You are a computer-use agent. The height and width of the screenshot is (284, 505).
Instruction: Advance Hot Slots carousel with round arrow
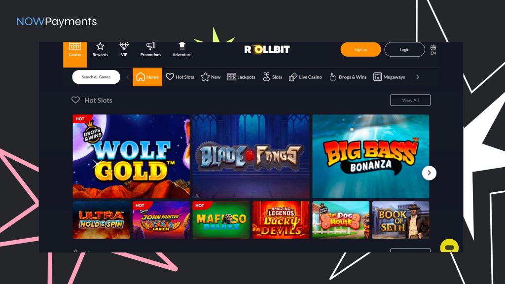pyautogui.click(x=429, y=173)
